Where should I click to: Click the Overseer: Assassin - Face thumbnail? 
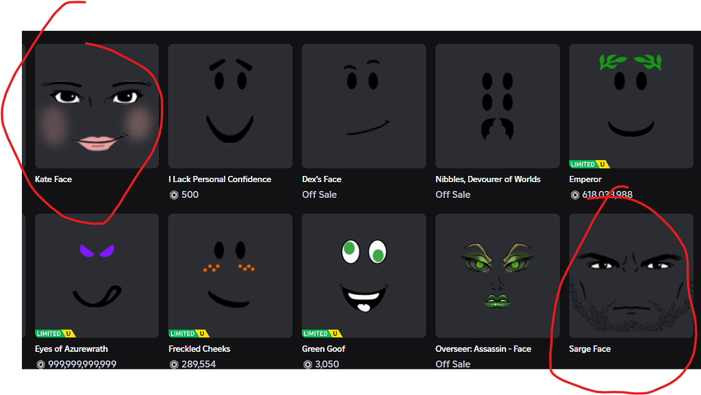(x=497, y=275)
